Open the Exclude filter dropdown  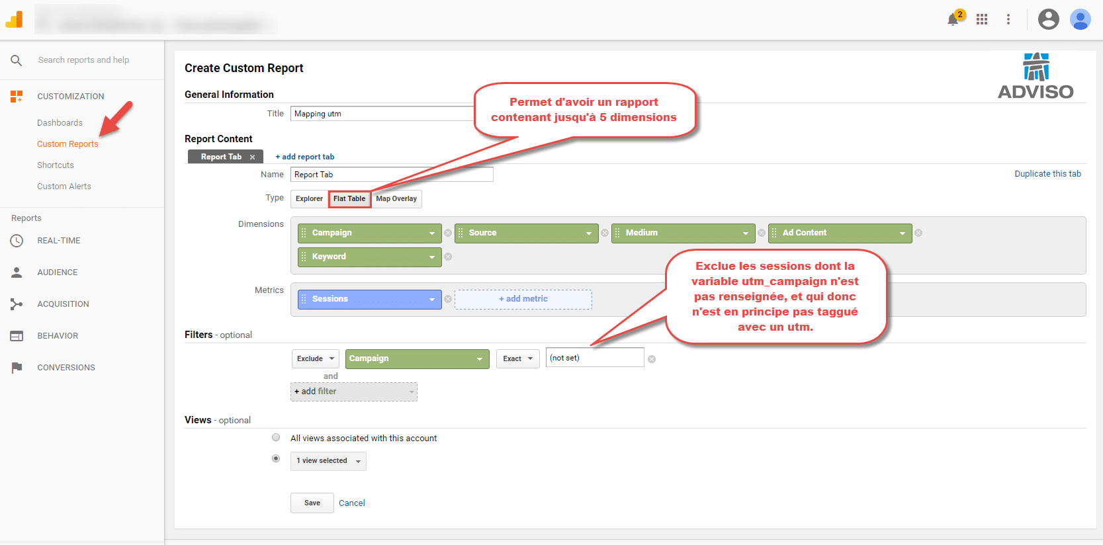coord(315,358)
